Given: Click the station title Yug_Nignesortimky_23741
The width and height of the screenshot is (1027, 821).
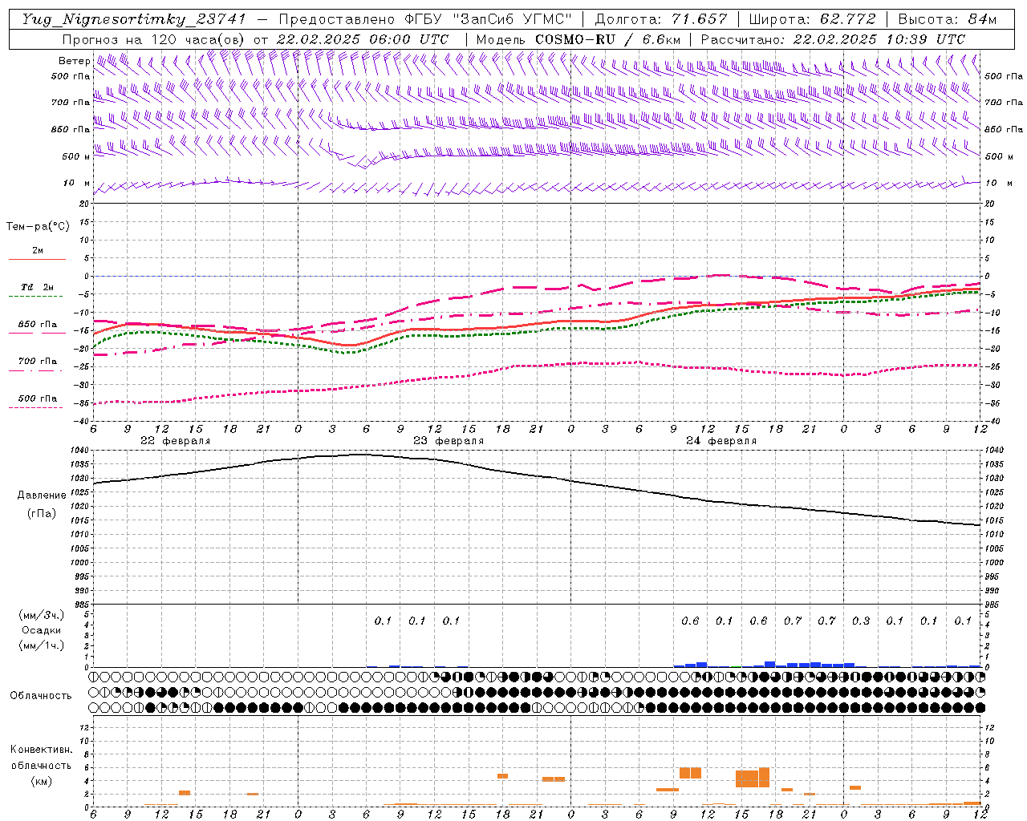Looking at the screenshot, I should pos(133,19).
